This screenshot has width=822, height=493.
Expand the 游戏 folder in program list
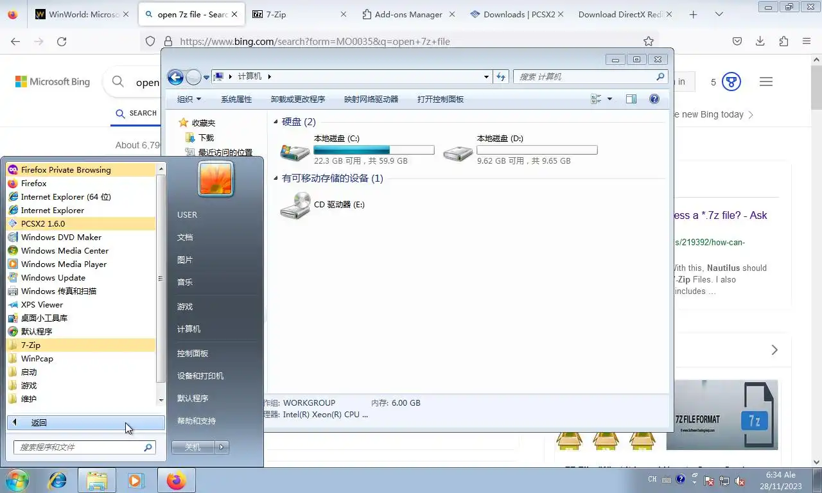point(81,385)
